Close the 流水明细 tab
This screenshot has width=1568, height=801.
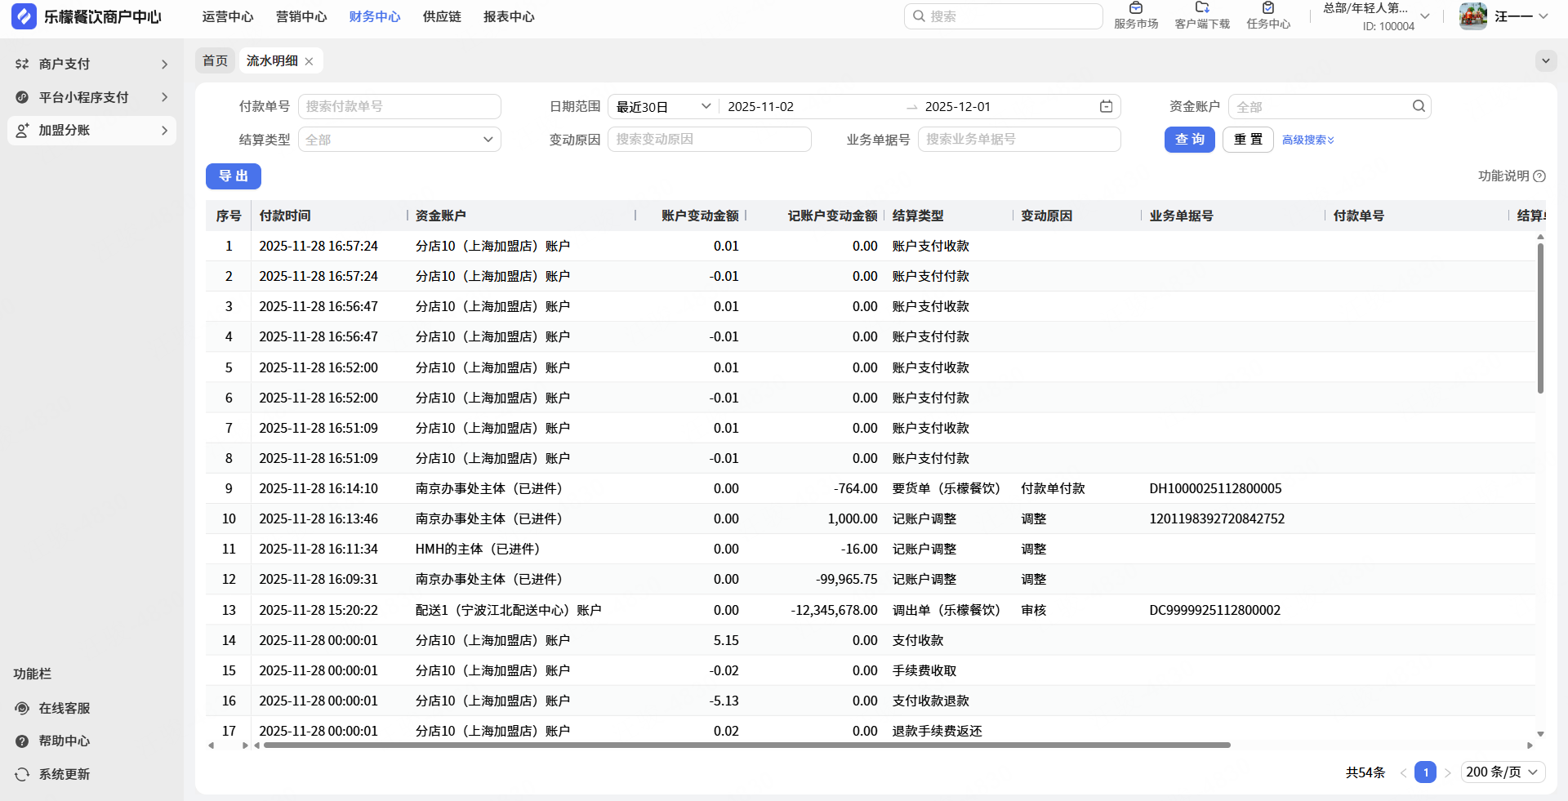tap(309, 61)
